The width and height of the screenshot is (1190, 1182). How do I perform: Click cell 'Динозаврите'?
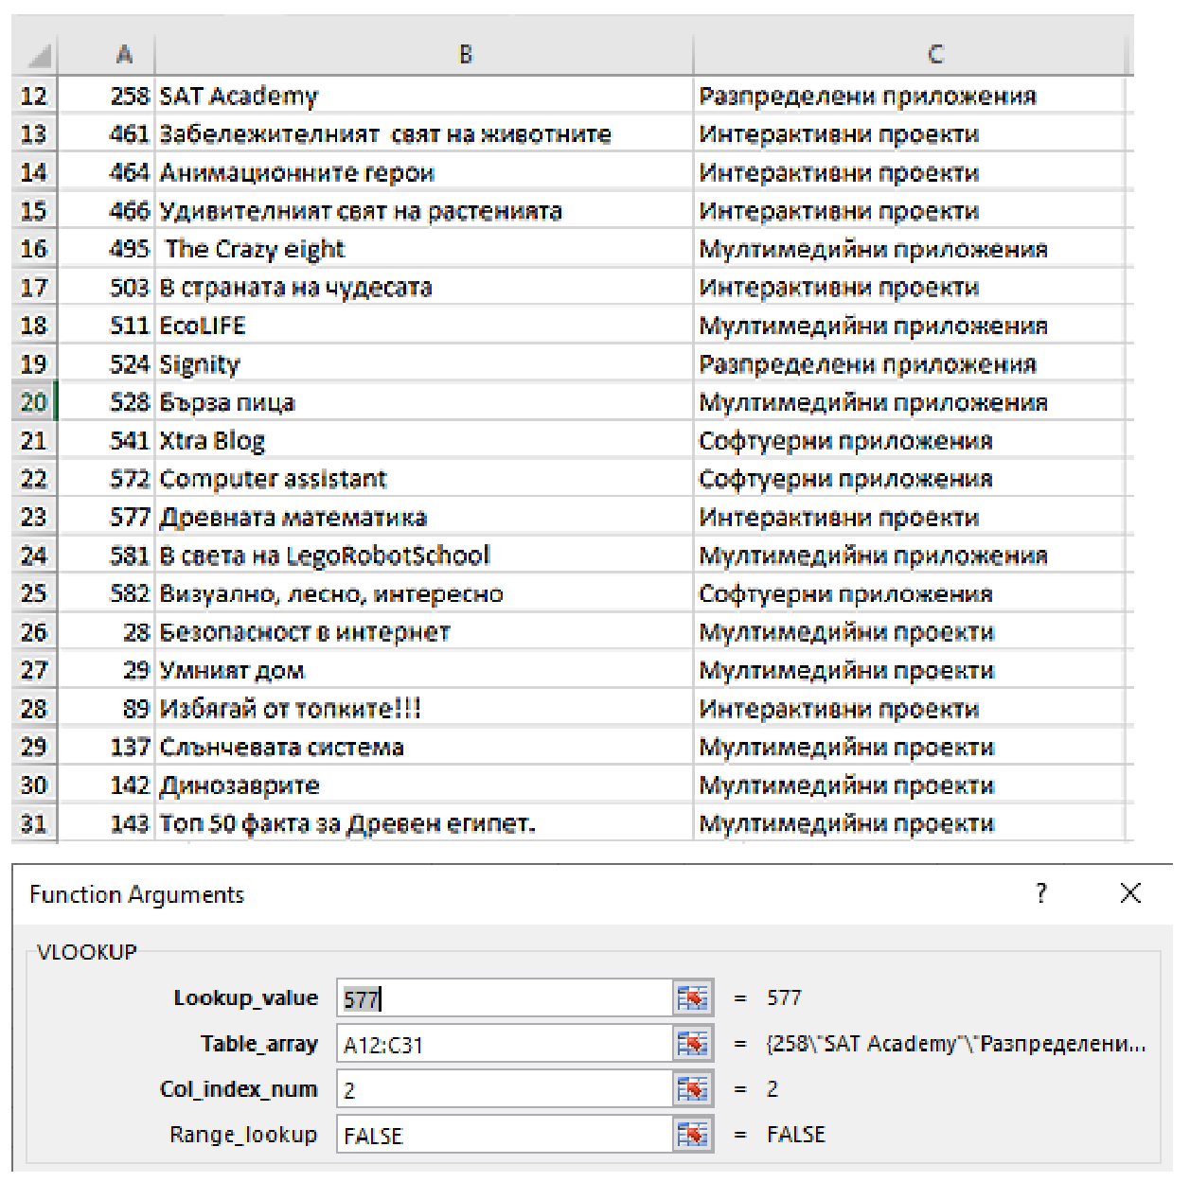point(424,785)
